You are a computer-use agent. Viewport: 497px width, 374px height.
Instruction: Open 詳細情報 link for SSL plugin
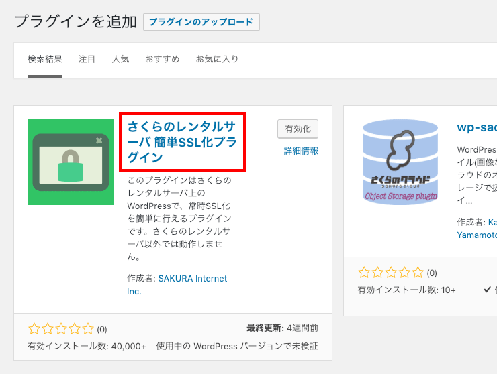coord(301,151)
